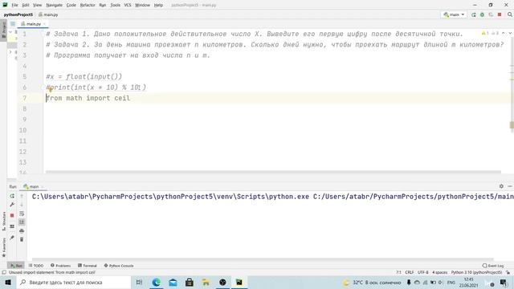Toggle the read-only lock icon in status bar

coord(508,272)
